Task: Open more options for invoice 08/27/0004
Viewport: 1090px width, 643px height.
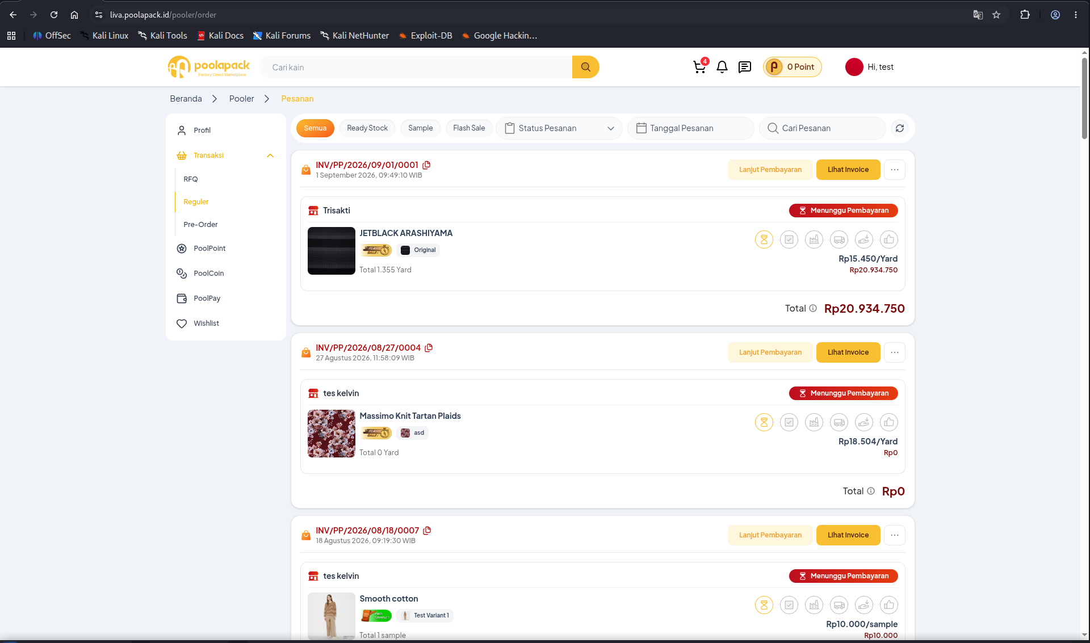Action: click(895, 352)
